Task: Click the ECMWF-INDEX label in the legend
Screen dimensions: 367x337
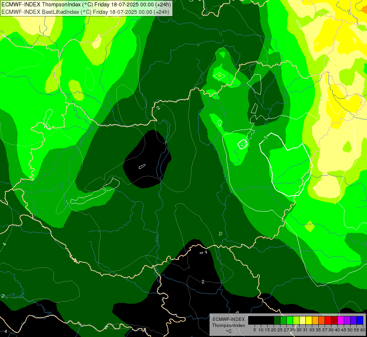Action: click(x=229, y=319)
